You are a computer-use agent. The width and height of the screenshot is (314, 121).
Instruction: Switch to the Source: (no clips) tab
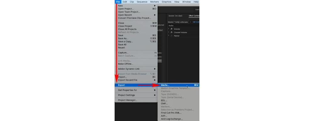[175, 16]
